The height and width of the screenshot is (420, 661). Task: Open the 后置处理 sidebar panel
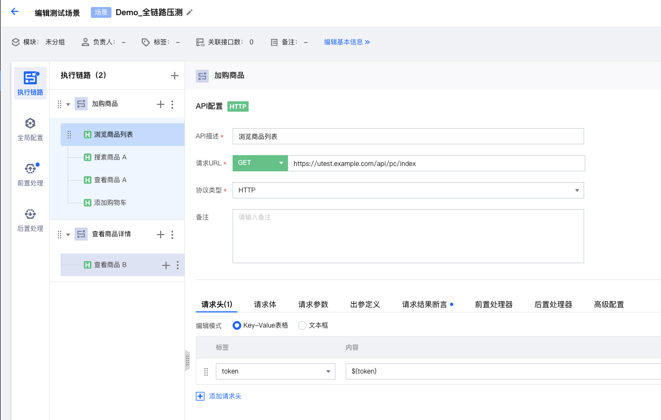[x=30, y=220]
